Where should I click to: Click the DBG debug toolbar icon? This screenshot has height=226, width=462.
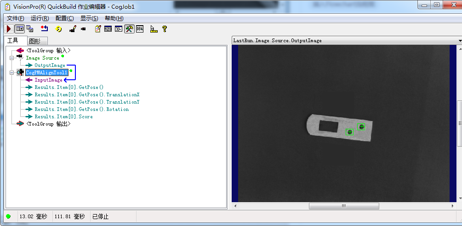(140, 29)
